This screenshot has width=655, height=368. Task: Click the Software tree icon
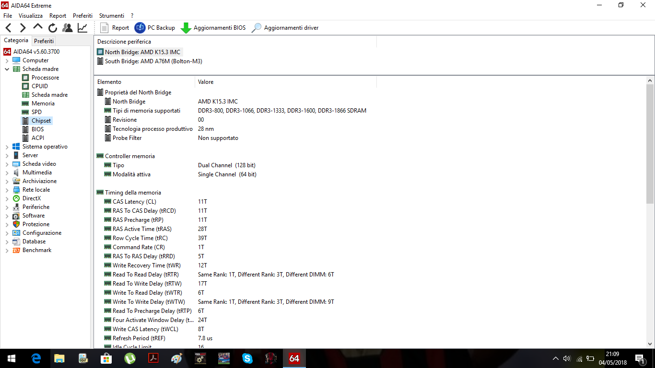(x=16, y=216)
